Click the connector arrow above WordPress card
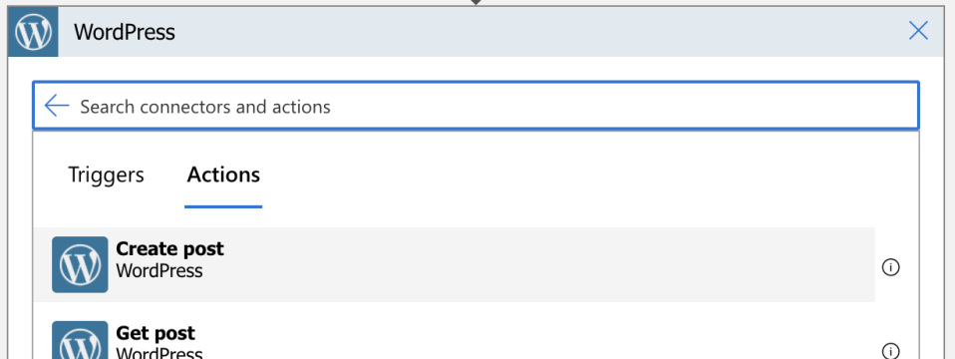Image resolution: width=955 pixels, height=359 pixels. pyautogui.click(x=476, y=2)
